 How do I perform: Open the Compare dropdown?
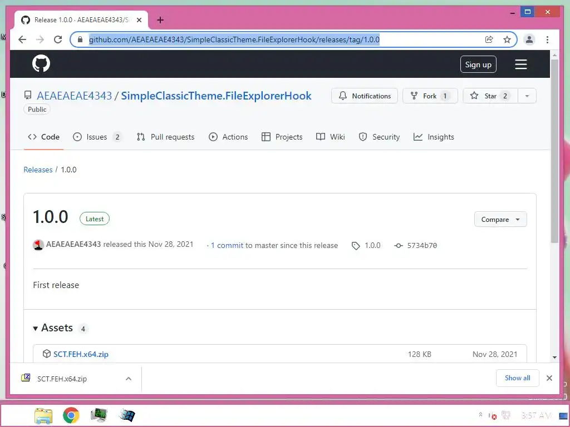click(500, 219)
